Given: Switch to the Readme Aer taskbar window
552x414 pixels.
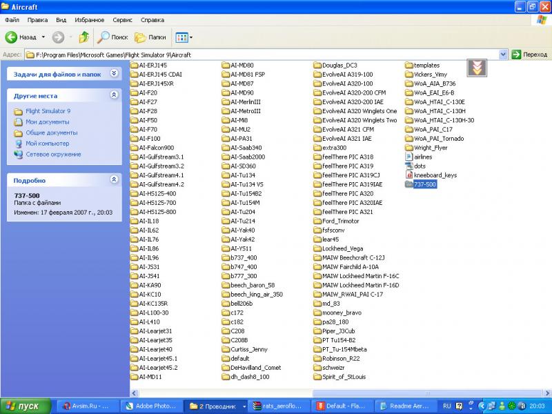Looking at the screenshot, I should click(406, 406).
